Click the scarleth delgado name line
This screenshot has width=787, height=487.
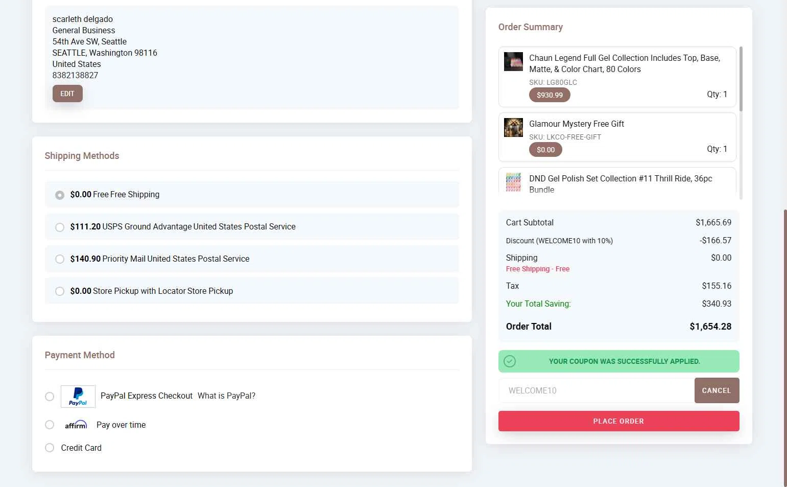point(83,19)
